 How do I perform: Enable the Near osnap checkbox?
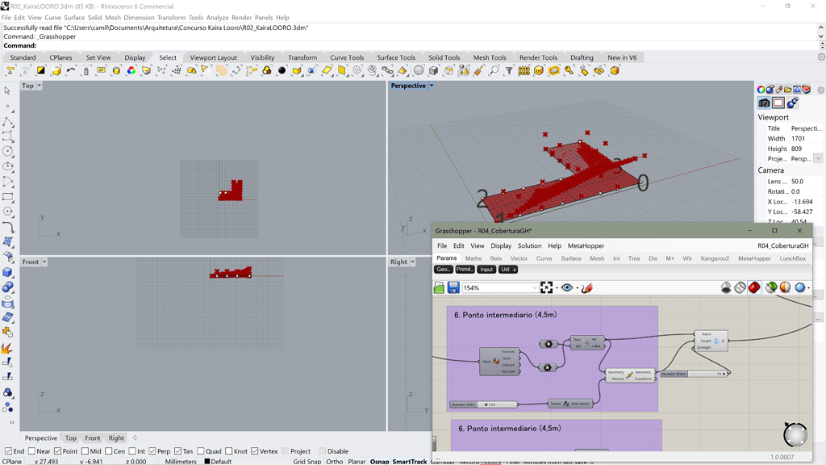coord(31,451)
